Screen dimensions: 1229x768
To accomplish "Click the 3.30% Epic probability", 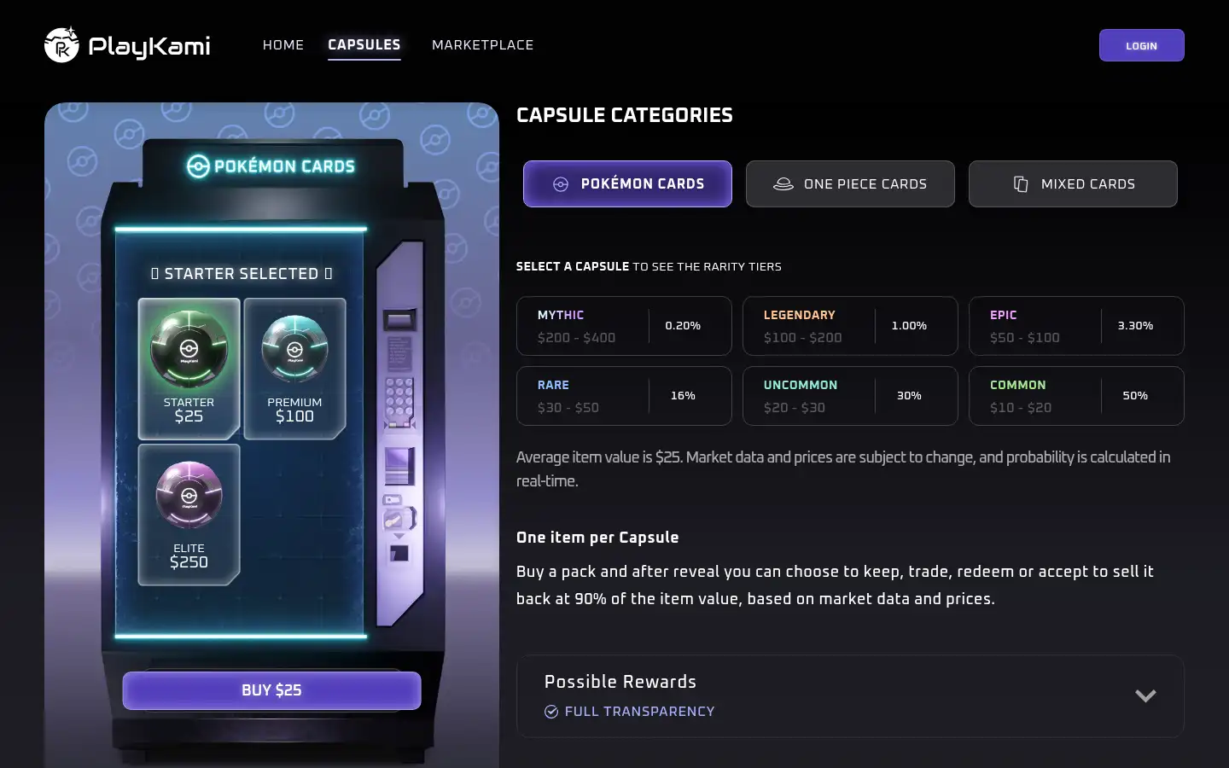I will (x=1135, y=326).
